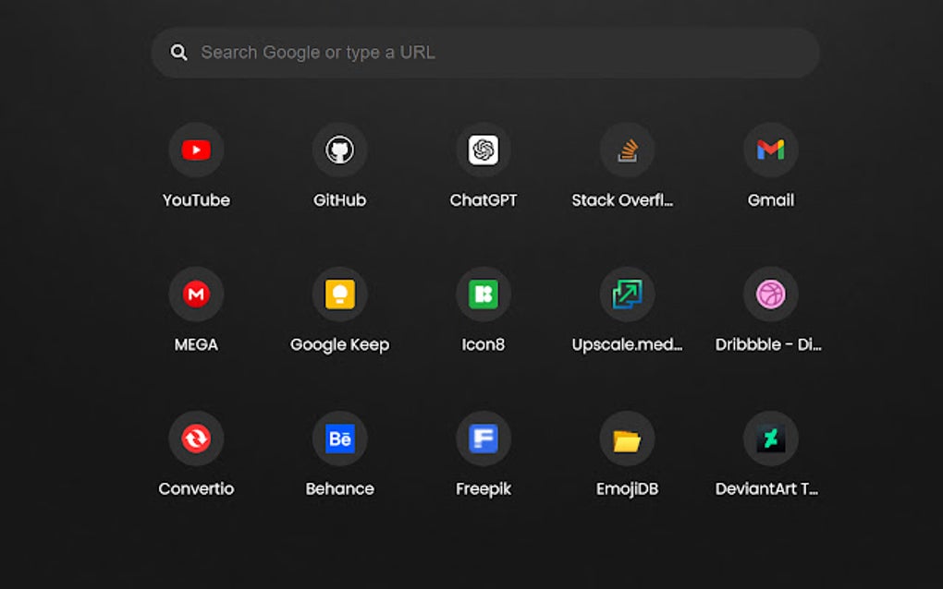
Task: Open the DeviantArt shortcut icon
Action: pos(770,438)
